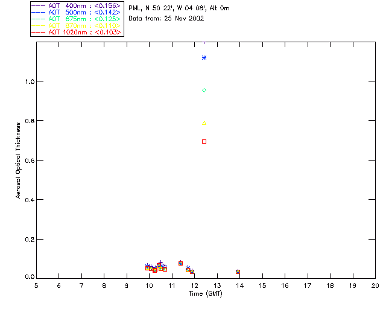
Task: Click the y-axis label 0.2
Action: pos(30,240)
